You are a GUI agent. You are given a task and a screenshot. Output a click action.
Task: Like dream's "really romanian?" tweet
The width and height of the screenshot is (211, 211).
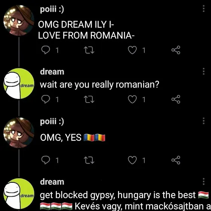(132, 99)
